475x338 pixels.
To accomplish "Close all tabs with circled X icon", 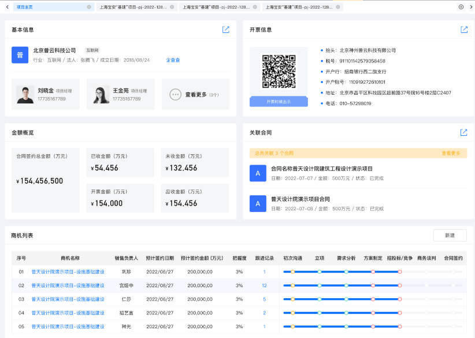I will point(461,7).
